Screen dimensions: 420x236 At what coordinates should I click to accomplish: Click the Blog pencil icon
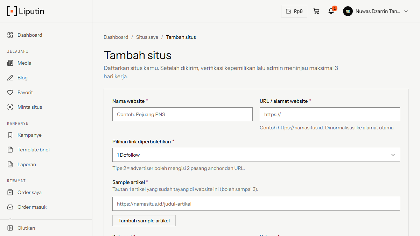pyautogui.click(x=10, y=78)
